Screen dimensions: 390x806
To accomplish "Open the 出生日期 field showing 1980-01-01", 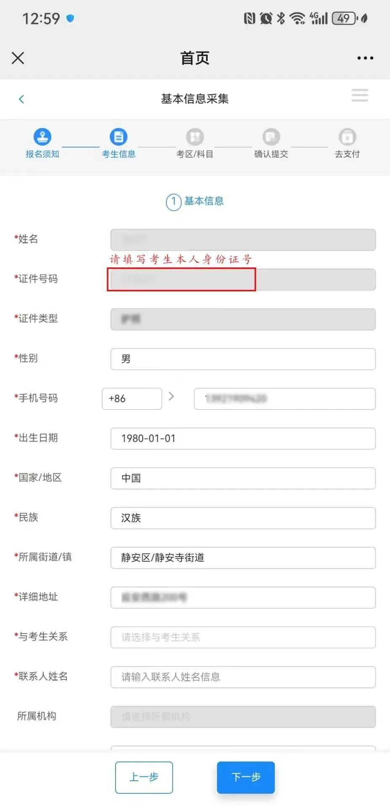I will click(x=243, y=439).
